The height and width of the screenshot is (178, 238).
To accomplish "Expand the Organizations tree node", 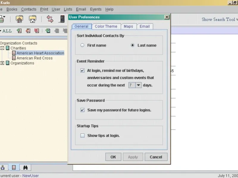I will pyautogui.click(x=2, y=63).
